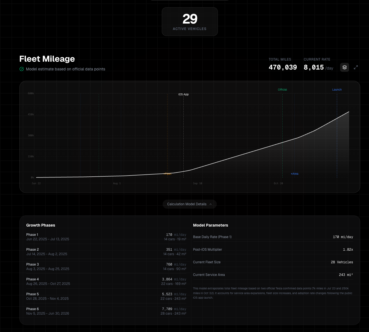Click the Current Rate 8,015 figure
This screenshot has height=332, width=369.
pos(314,67)
